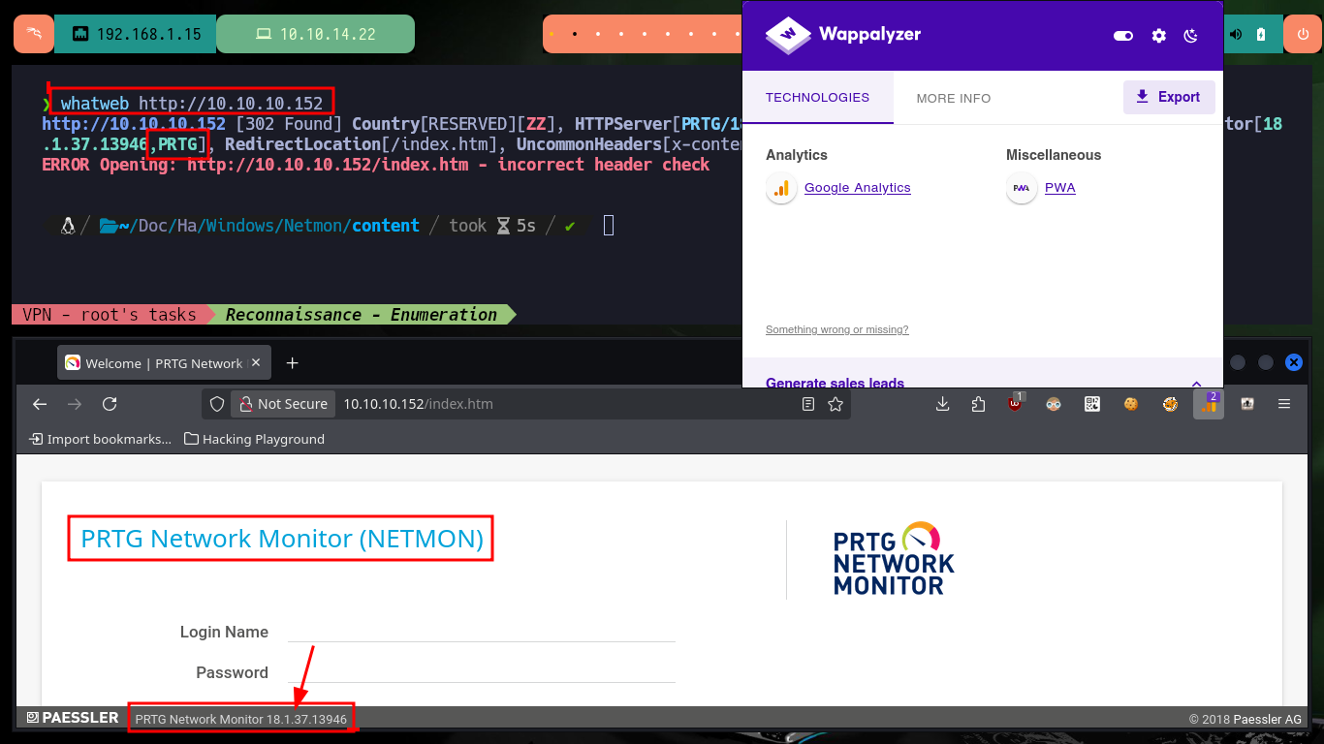Open the Firefox downloads panel
1324x744 pixels.
(942, 404)
